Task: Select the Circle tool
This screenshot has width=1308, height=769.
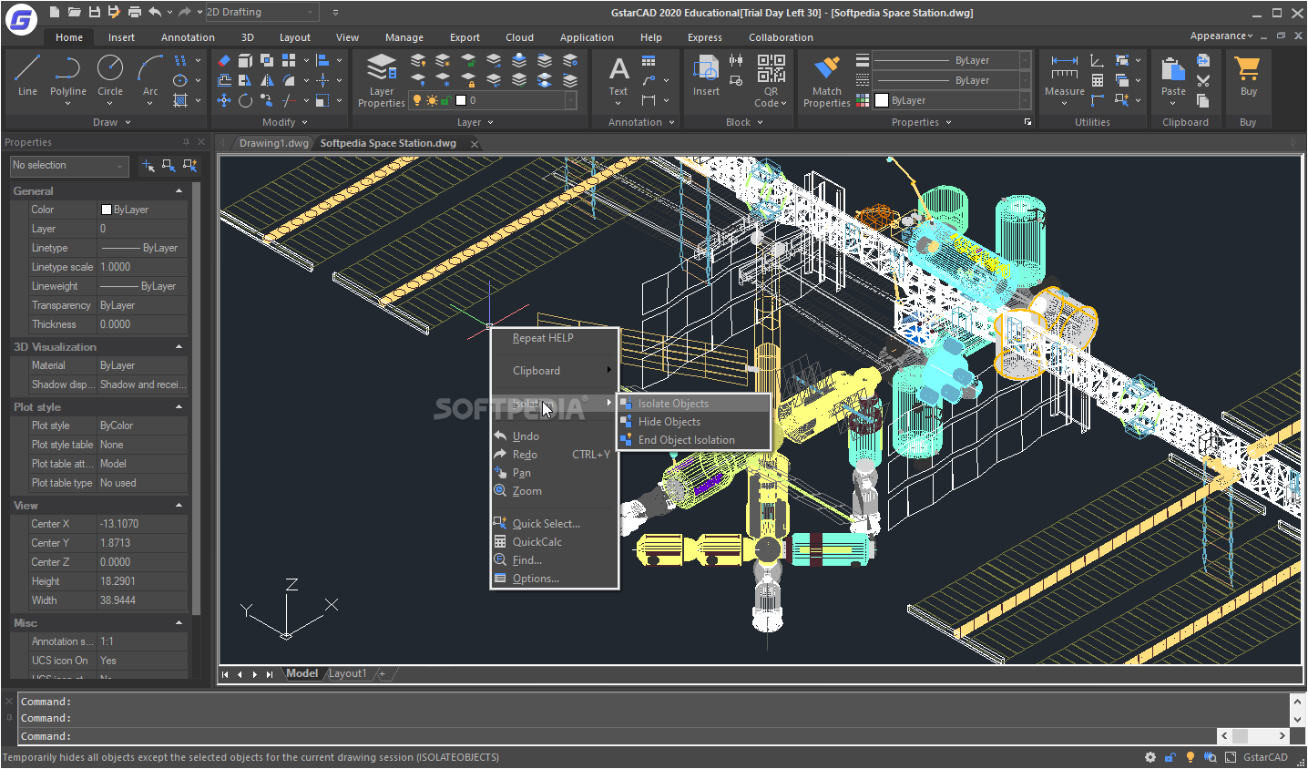Action: click(x=110, y=75)
